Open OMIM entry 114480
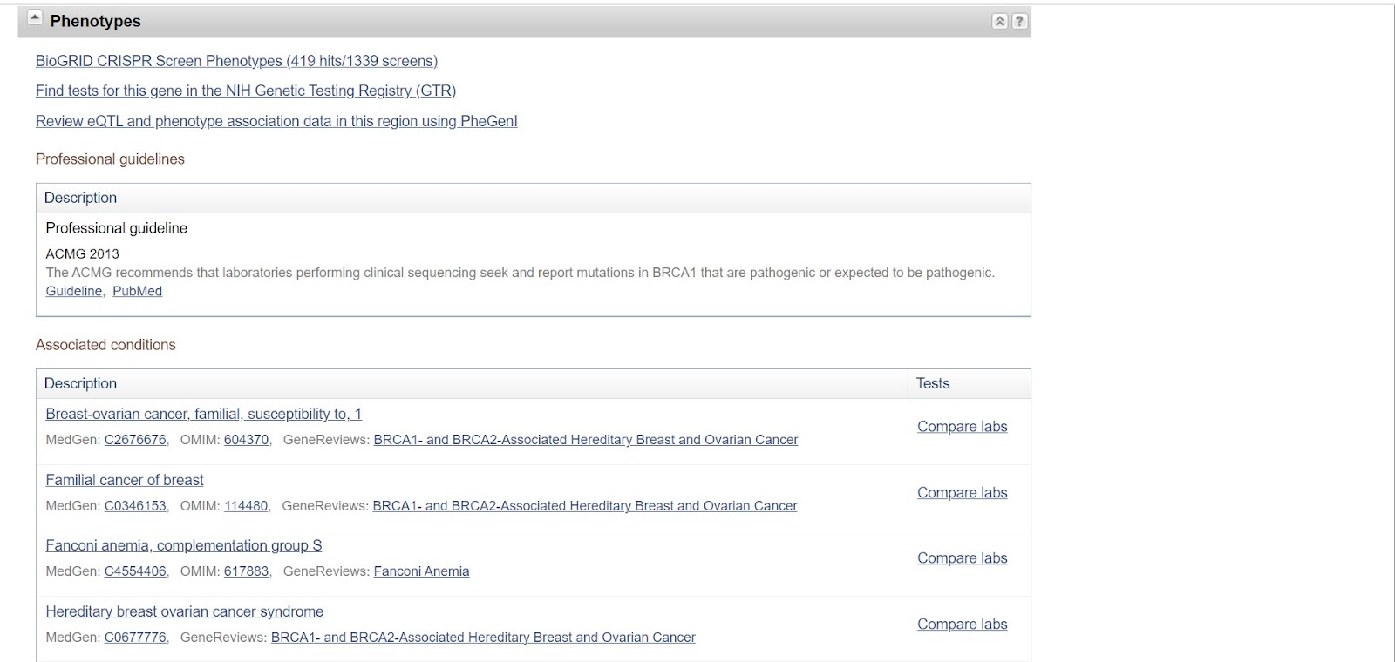Image resolution: width=1395 pixels, height=662 pixels. (x=246, y=506)
